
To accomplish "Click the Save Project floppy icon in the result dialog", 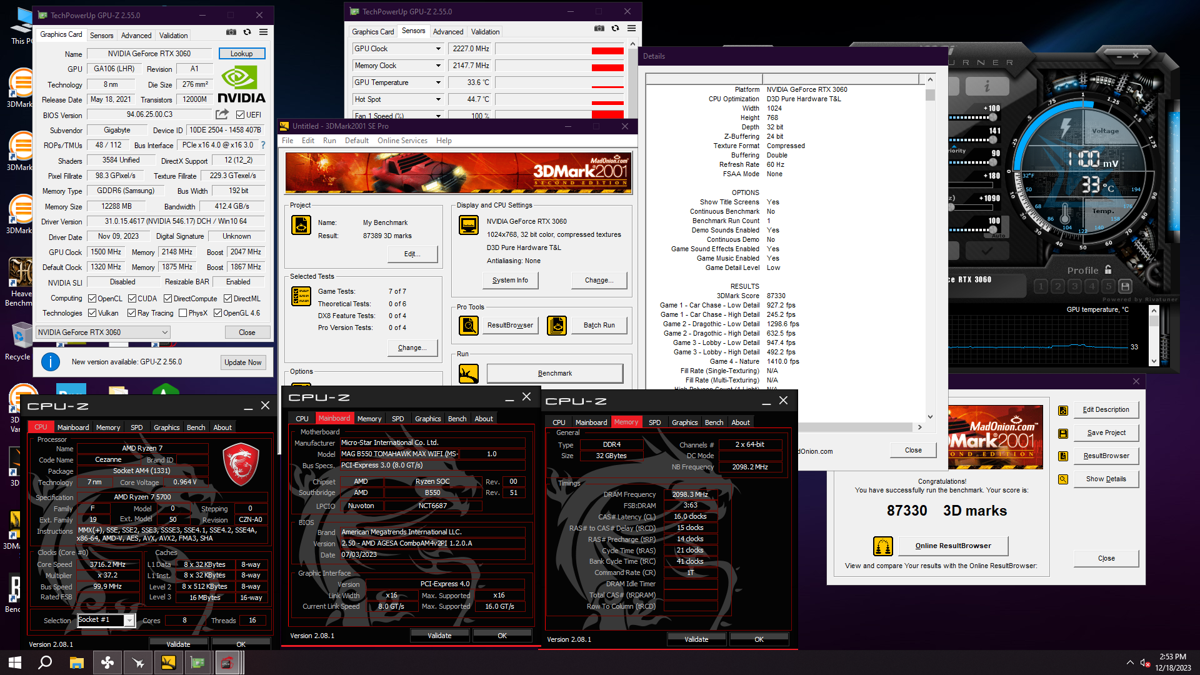I will pyautogui.click(x=1063, y=433).
